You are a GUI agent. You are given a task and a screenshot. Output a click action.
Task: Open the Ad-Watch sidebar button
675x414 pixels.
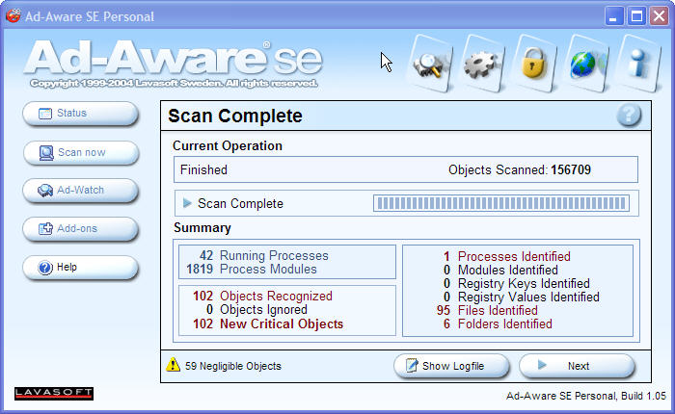[80, 191]
